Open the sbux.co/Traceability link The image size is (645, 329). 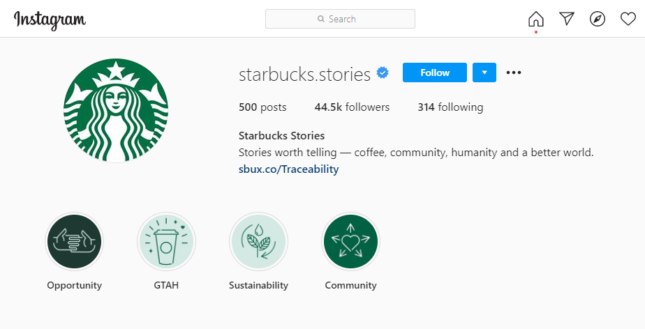(289, 169)
